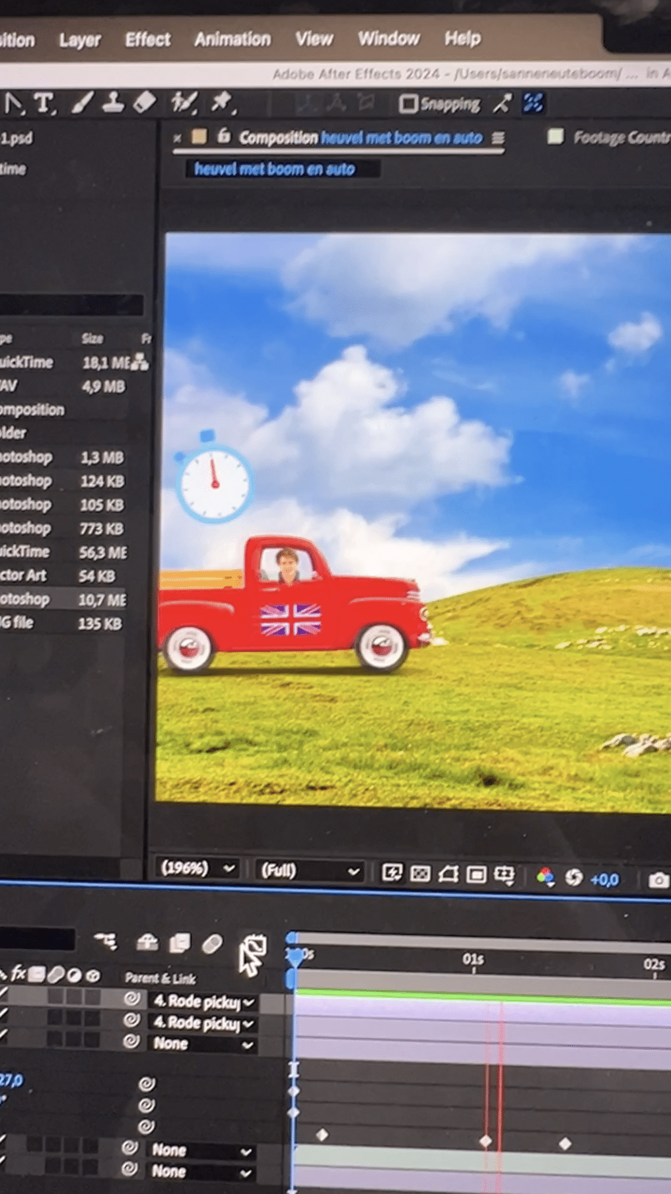
Task: Toggle the transparency grid in viewer
Action: click(420, 874)
